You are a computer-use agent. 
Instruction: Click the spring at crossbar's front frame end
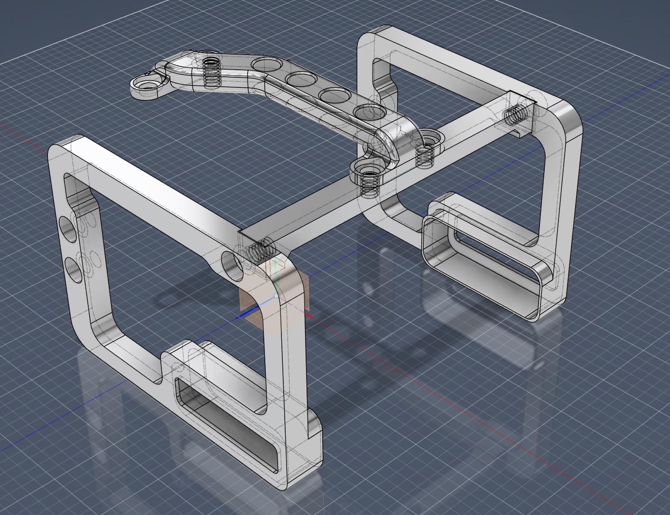point(260,250)
